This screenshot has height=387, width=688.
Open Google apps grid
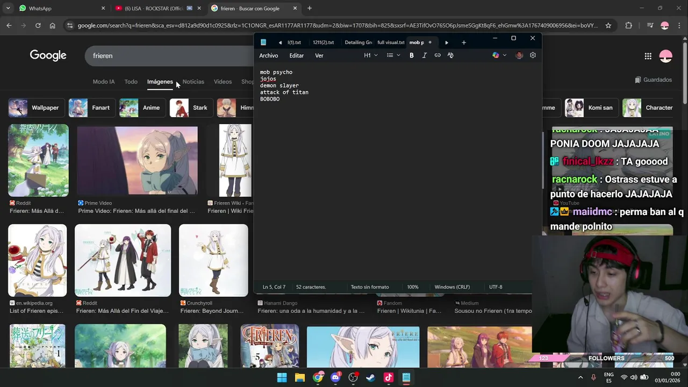[x=648, y=56]
